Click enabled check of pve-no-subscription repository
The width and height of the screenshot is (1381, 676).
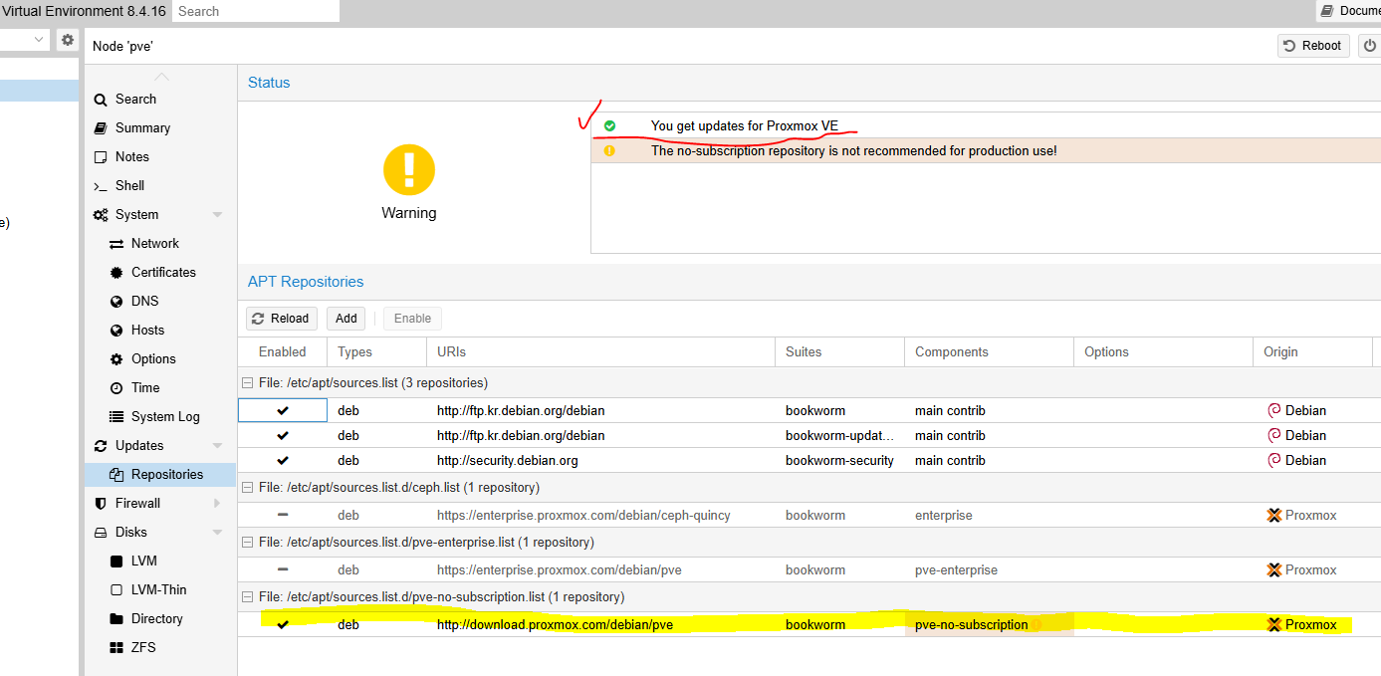[x=283, y=624]
